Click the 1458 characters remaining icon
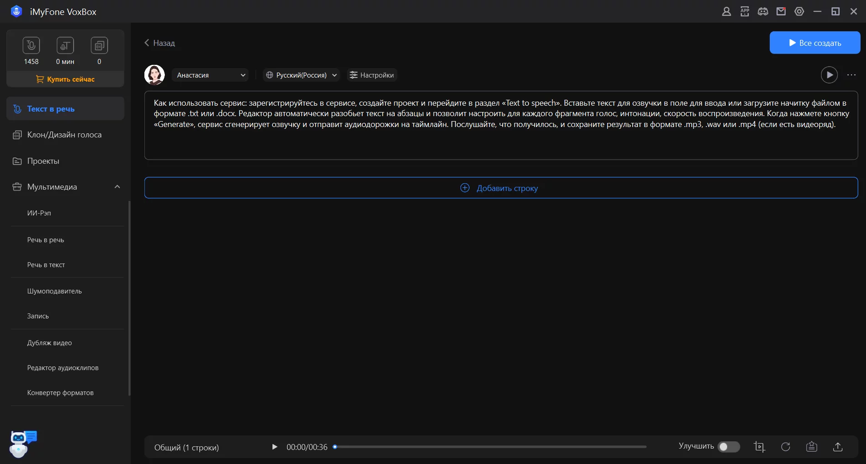 click(31, 45)
